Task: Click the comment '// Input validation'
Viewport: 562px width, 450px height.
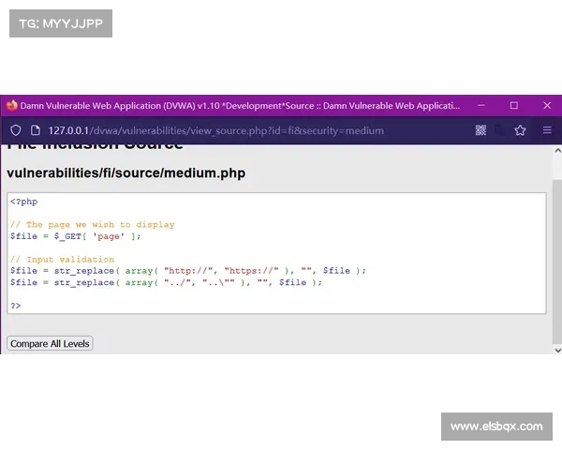Action: point(63,259)
